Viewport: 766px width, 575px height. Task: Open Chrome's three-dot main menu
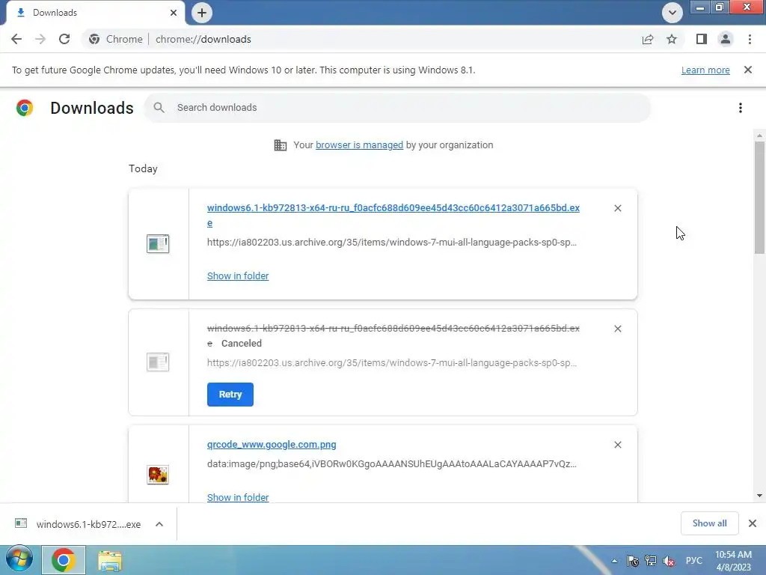coord(750,39)
